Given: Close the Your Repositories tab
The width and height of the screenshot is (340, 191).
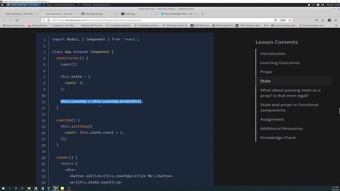Looking at the screenshot, I should pos(116,14).
